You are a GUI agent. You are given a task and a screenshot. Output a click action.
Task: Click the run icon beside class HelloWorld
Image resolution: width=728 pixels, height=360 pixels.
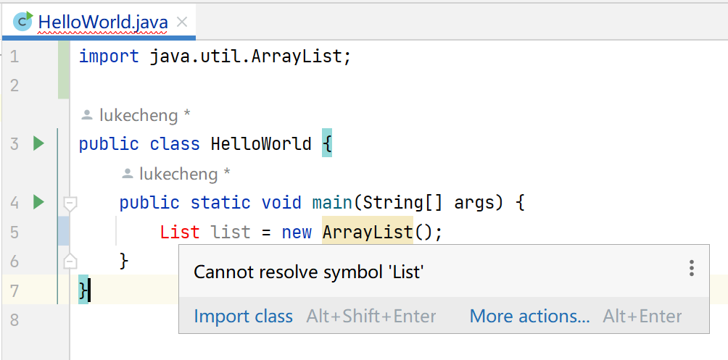(x=38, y=143)
